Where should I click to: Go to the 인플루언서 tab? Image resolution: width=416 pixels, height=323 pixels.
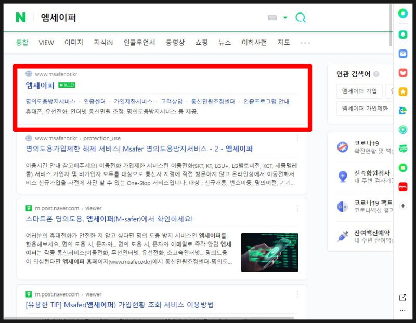coord(139,43)
